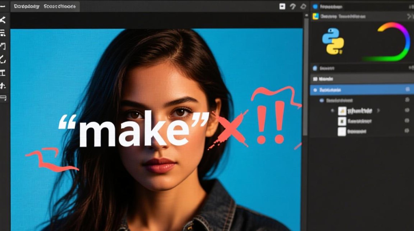
Task: Collapse arrow left of first layer thumbnail
Action: click(332, 111)
